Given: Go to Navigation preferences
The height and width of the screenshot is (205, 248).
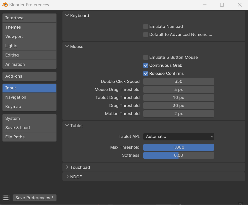Looking at the screenshot, I should [x=29, y=97].
